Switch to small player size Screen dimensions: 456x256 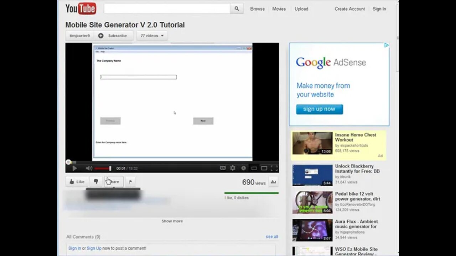click(x=254, y=168)
